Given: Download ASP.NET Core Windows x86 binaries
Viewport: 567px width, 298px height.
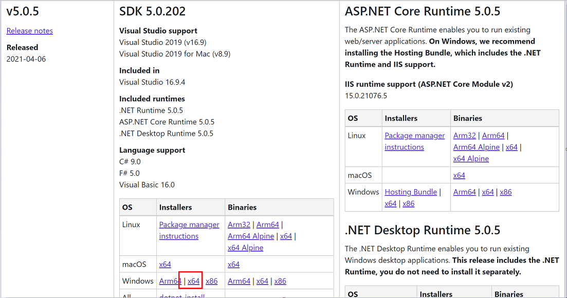Looking at the screenshot, I should click(x=506, y=192).
